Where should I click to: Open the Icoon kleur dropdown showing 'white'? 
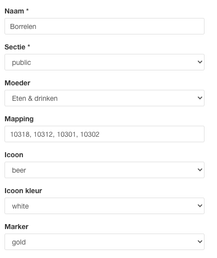(x=104, y=206)
